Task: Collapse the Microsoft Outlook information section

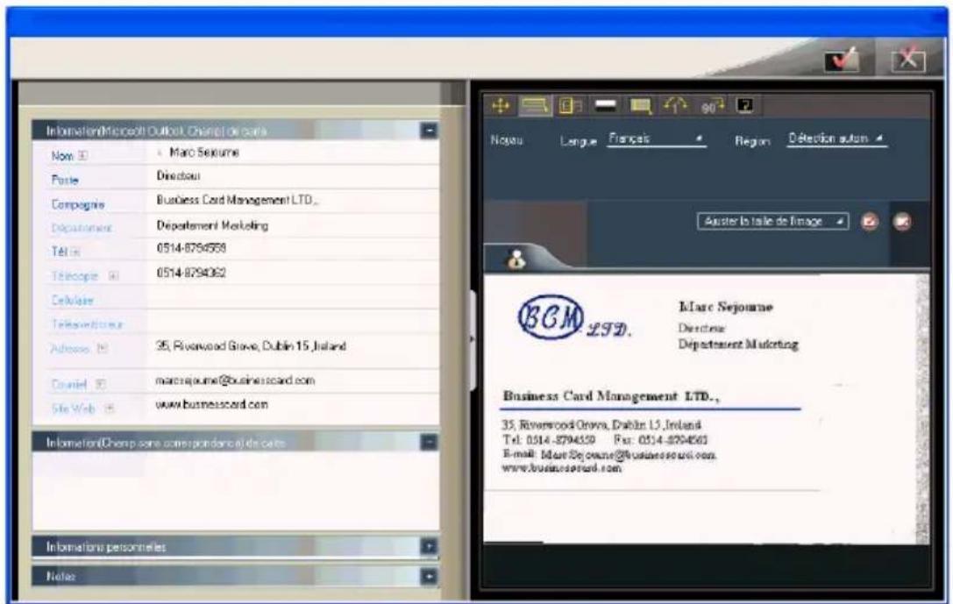Action: point(429,130)
